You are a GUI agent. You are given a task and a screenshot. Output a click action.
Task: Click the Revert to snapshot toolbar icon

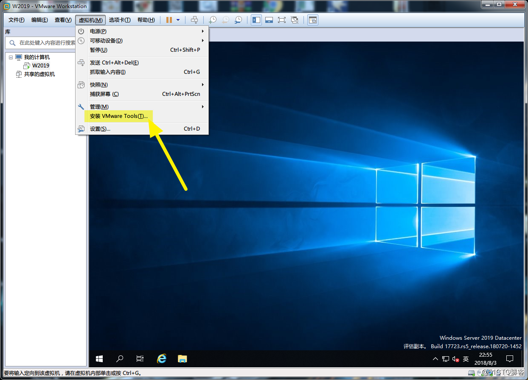tap(225, 20)
